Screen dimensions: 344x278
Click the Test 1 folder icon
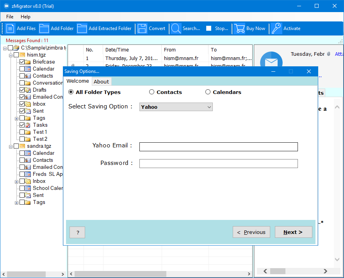pyautogui.click(x=28, y=132)
